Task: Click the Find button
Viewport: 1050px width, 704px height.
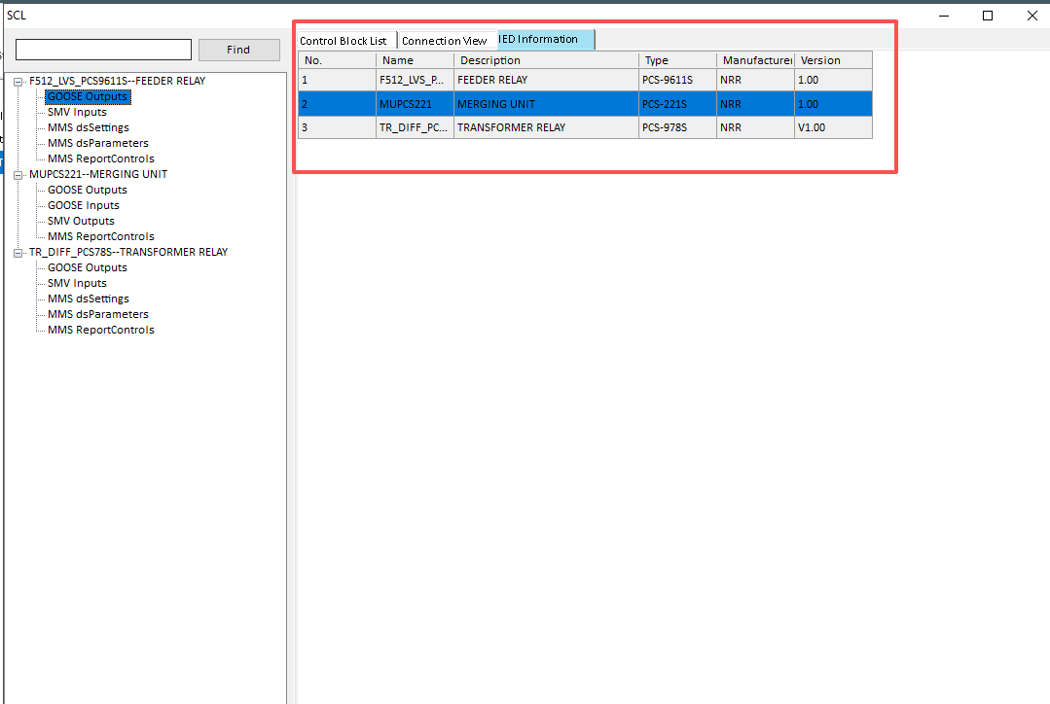Action: (x=238, y=49)
